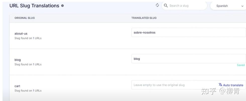The width and height of the screenshot is (246, 101).
Task: Click the TRANSLATED SLUG column header
Action: point(144,18)
